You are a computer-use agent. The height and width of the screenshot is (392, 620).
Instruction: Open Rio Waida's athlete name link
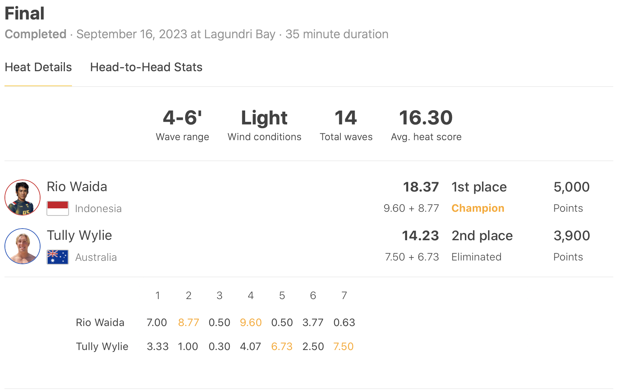tap(77, 187)
